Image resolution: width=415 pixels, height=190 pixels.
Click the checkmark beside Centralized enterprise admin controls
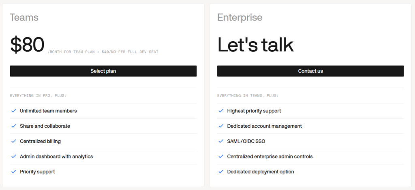coord(221,156)
